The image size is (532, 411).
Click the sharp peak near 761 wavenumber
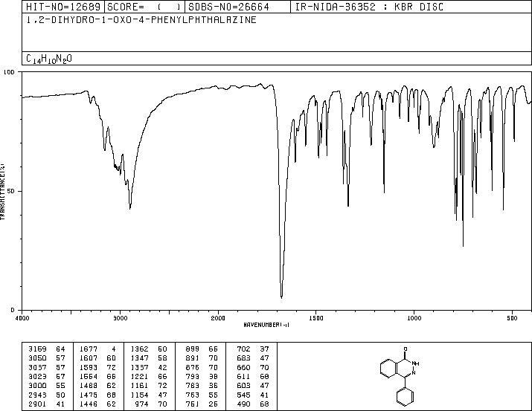463,245
